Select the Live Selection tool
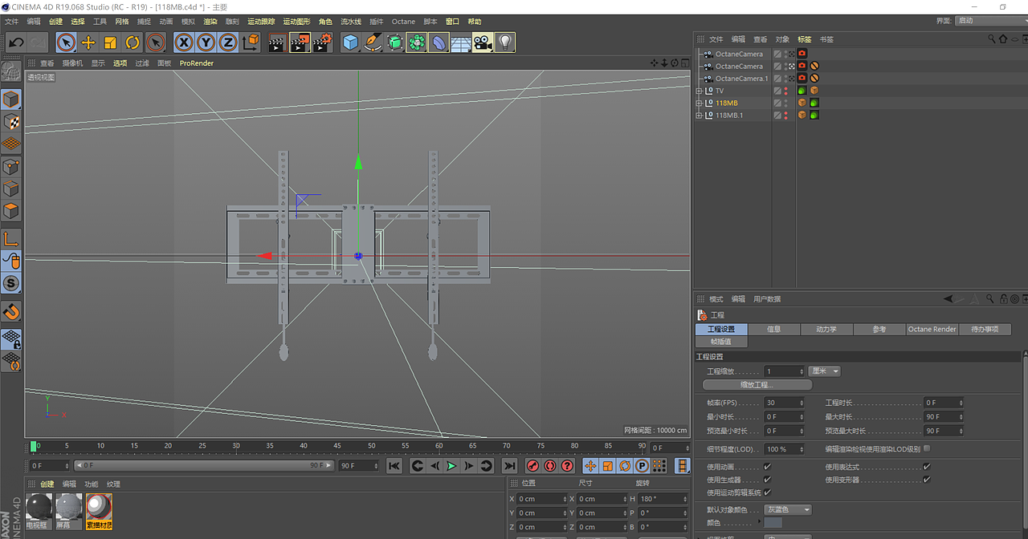Image resolution: width=1028 pixels, height=539 pixels. pyautogui.click(x=66, y=42)
